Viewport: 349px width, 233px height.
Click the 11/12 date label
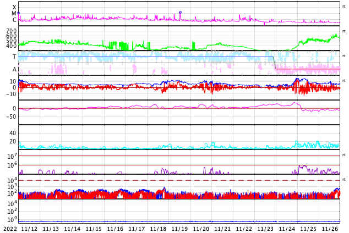click(29, 229)
